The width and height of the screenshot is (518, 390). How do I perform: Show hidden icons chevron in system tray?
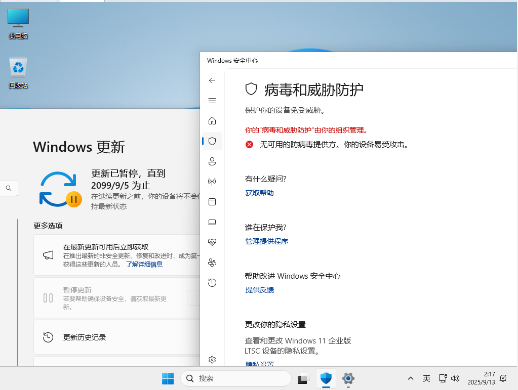[x=411, y=378]
